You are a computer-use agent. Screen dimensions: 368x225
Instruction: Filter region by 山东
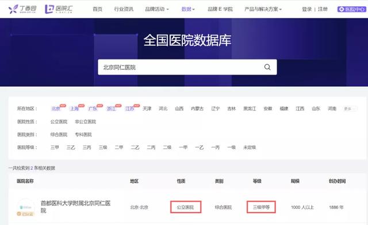tap(316, 108)
